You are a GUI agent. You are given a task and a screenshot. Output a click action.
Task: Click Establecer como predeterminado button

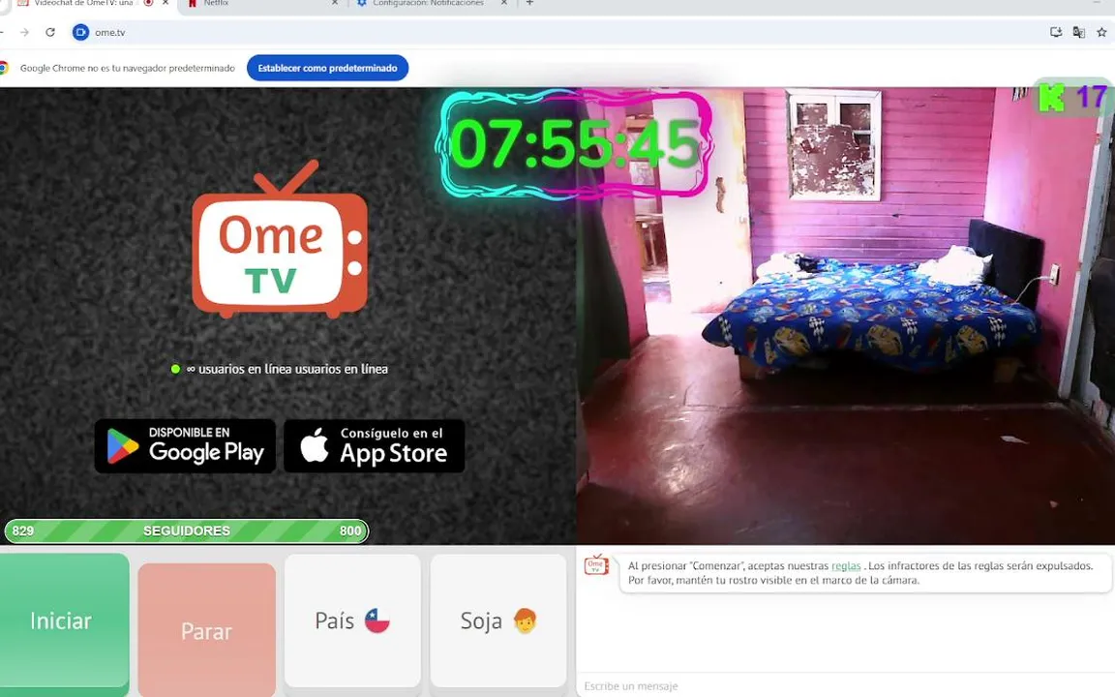[x=327, y=69]
